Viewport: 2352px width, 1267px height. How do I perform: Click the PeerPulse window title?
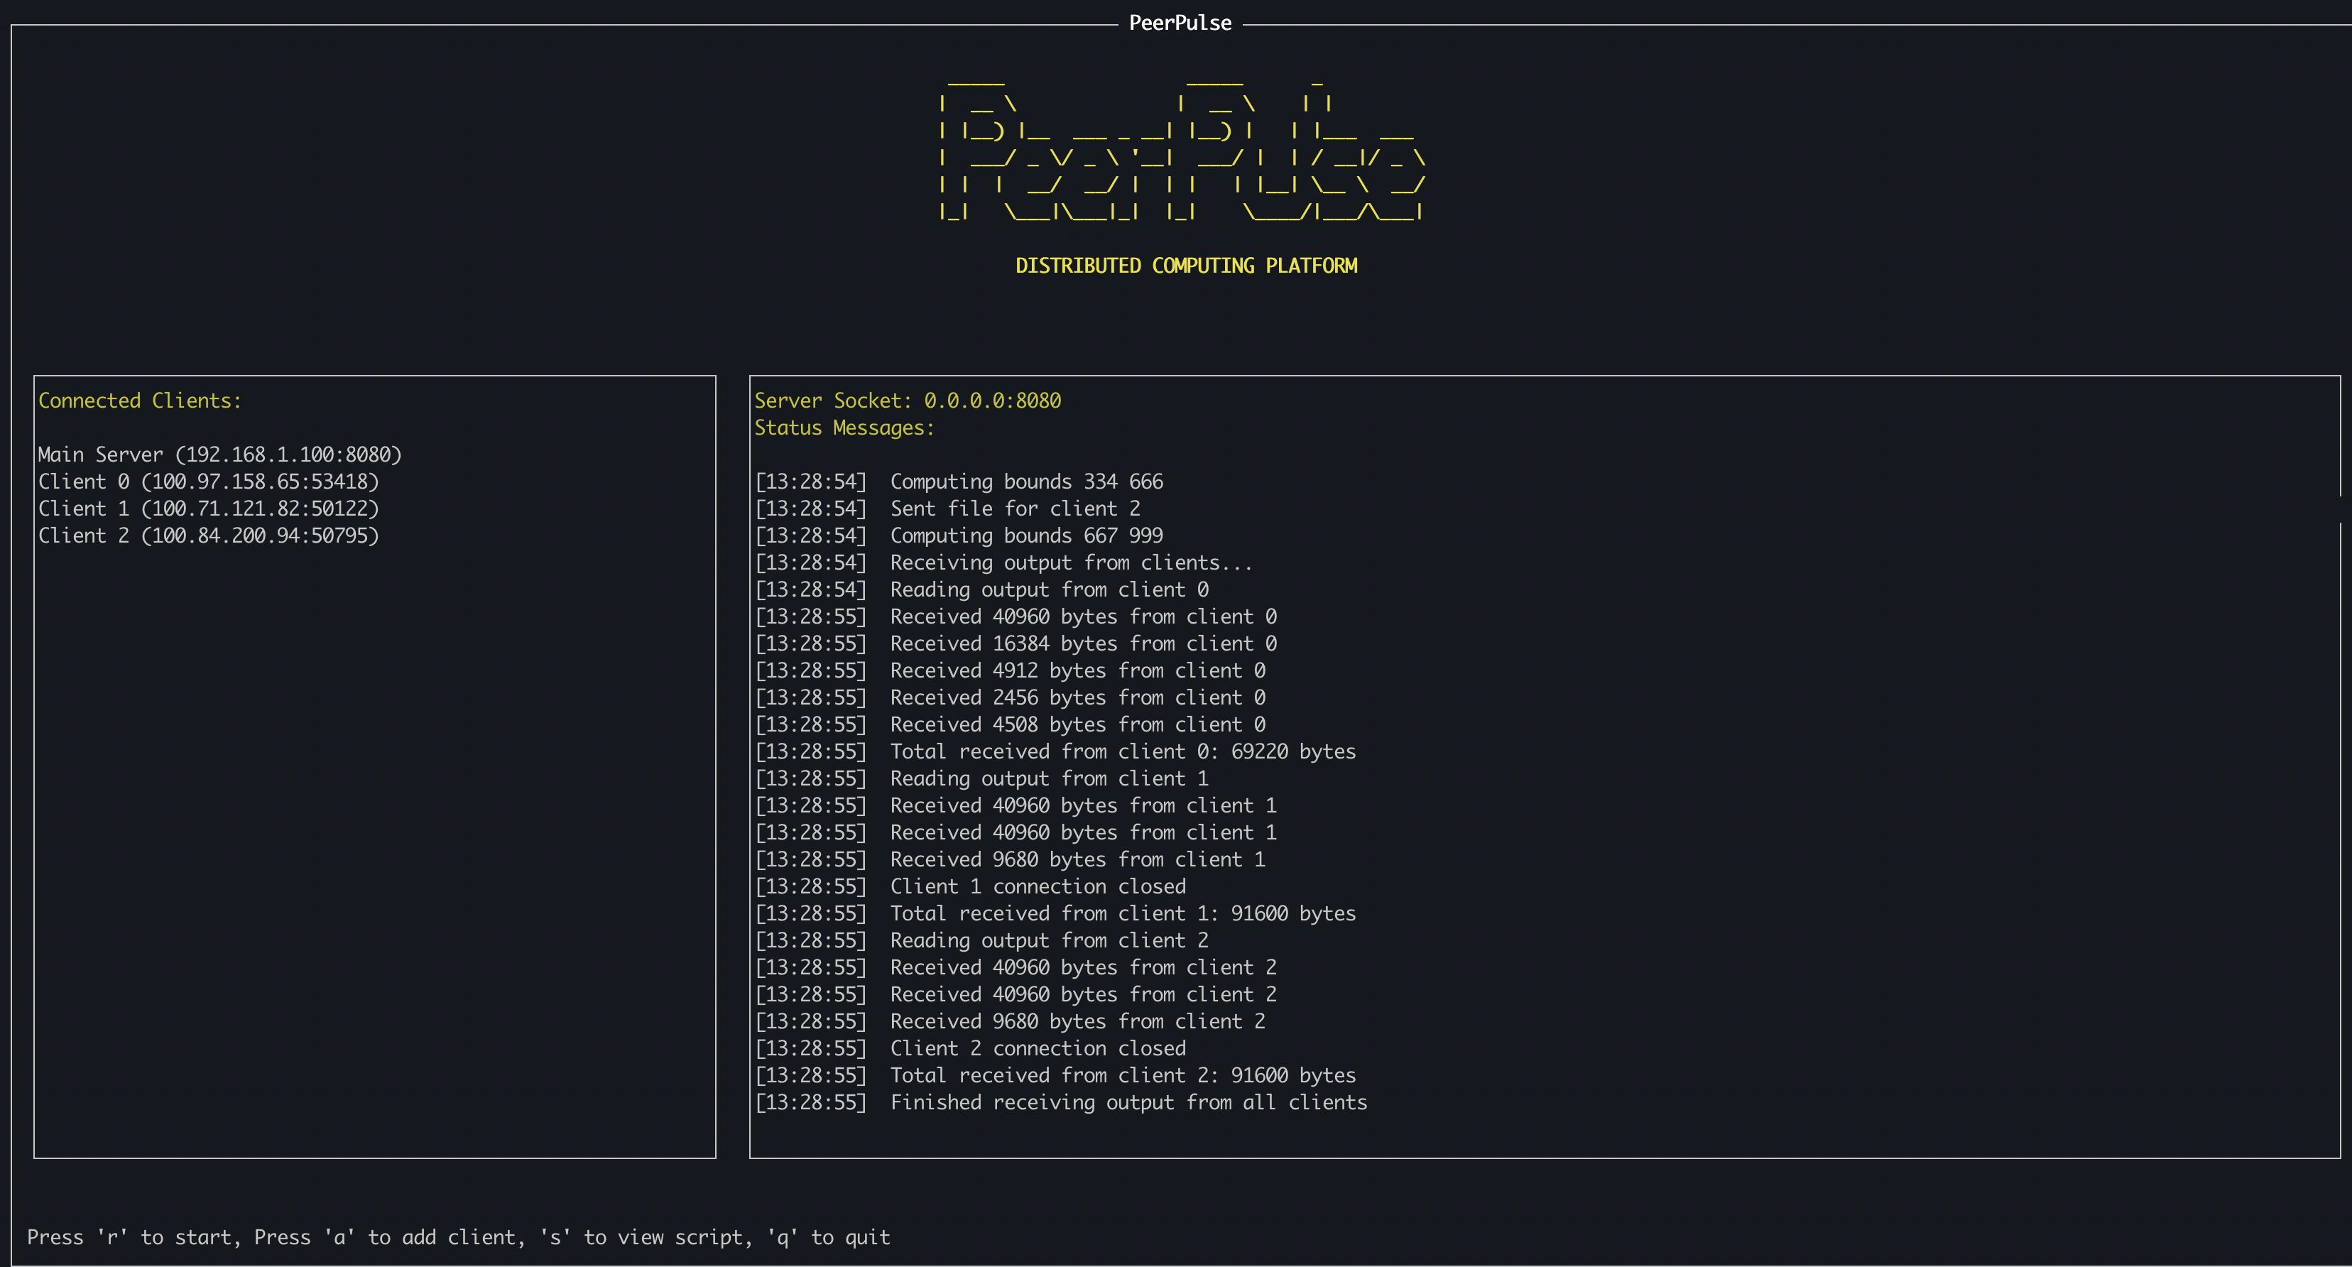pyautogui.click(x=1180, y=23)
